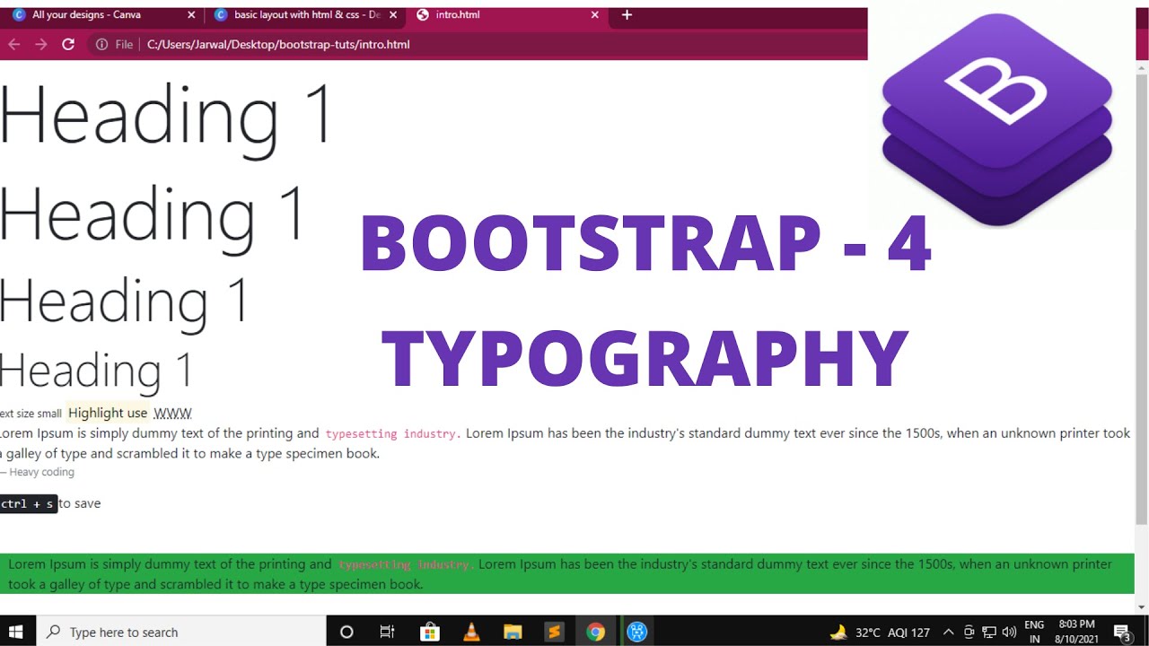Open the blue round app on taskbar
Screen dimensions: 1149x646
click(x=637, y=632)
